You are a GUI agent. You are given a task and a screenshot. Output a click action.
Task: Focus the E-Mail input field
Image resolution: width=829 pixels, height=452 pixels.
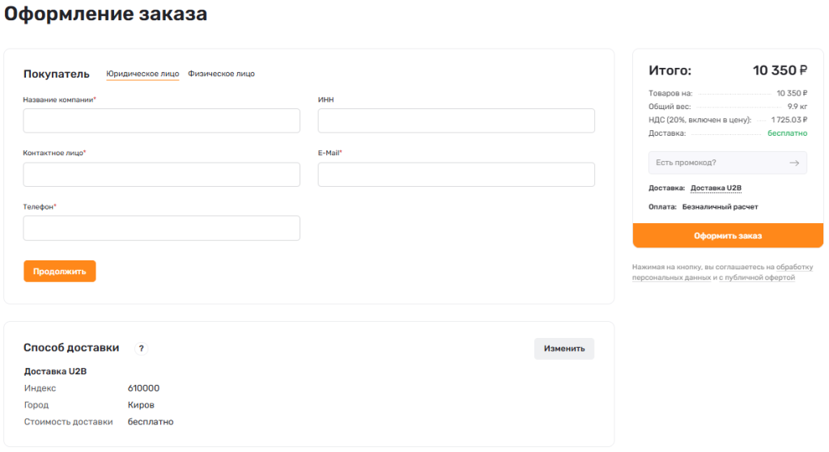point(456,175)
